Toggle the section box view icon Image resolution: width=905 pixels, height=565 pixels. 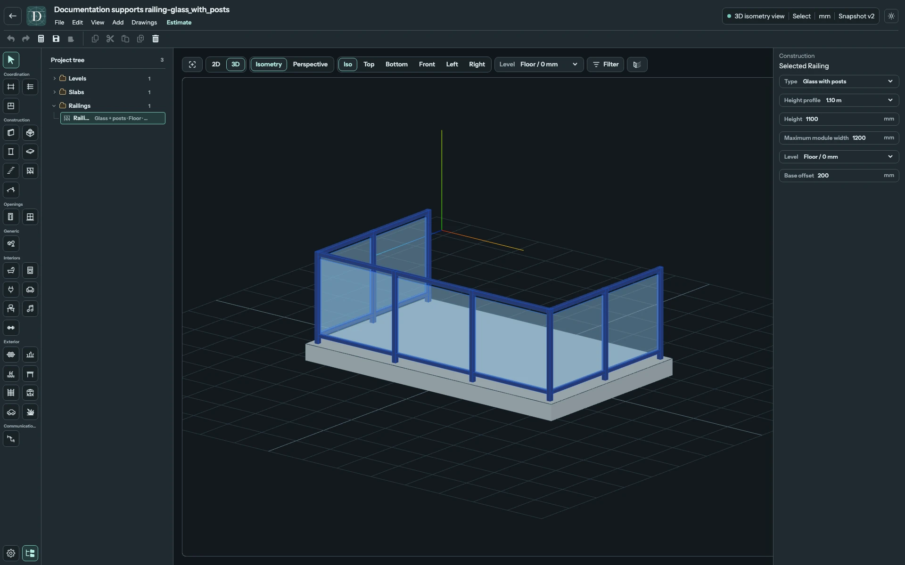point(637,65)
